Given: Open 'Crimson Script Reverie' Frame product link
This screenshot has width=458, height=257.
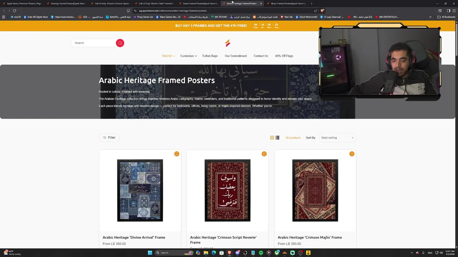Looking at the screenshot, I should 223,240.
